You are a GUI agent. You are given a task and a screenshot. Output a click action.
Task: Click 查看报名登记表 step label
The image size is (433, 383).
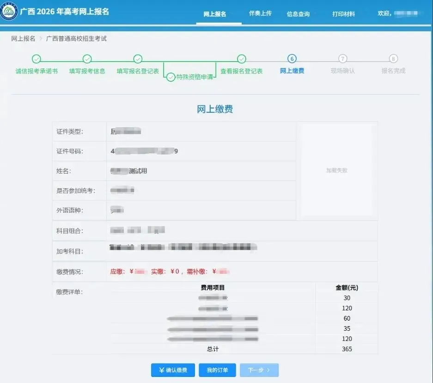241,71
